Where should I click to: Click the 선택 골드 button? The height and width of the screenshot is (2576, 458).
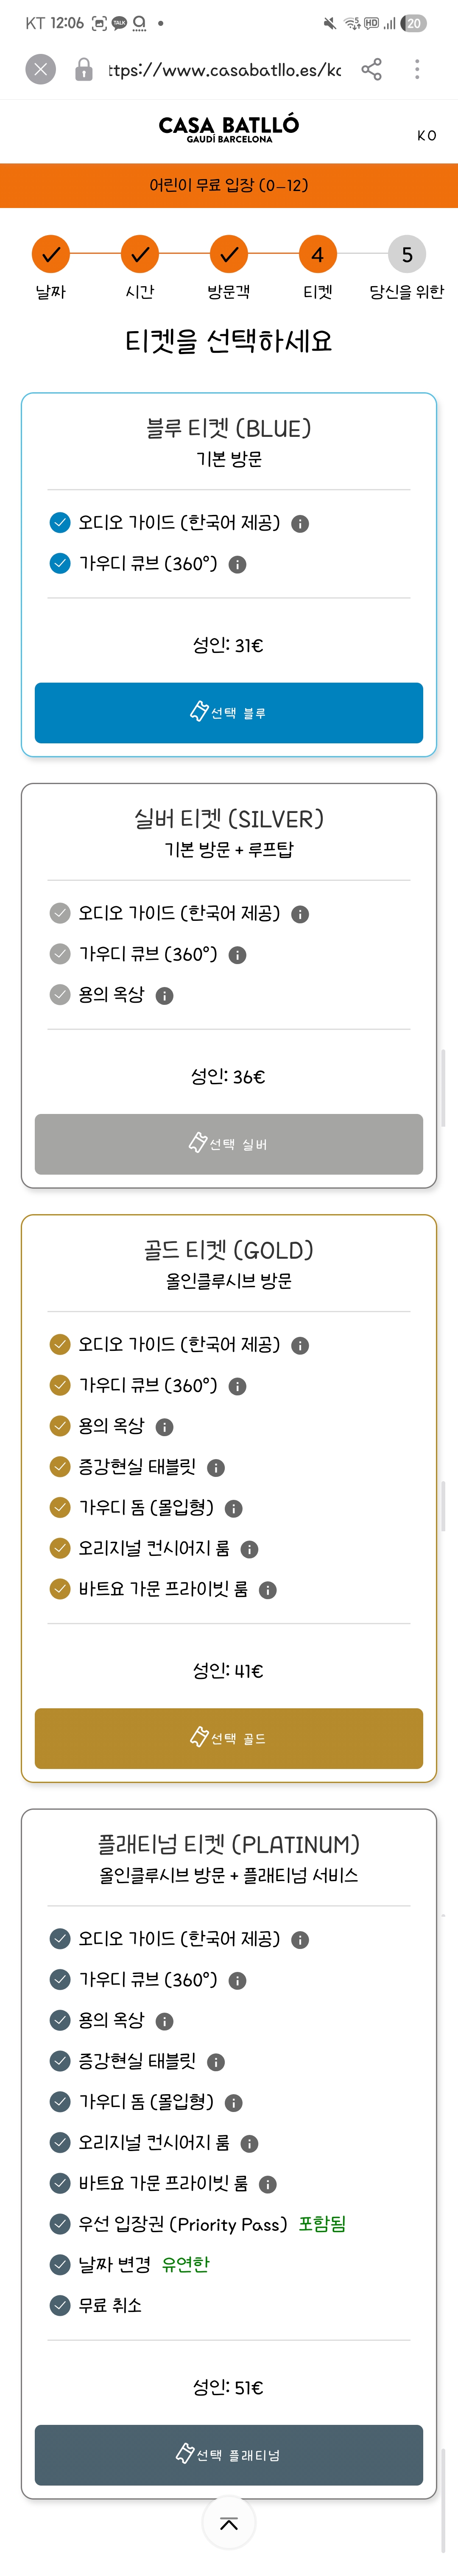pyautogui.click(x=229, y=1738)
